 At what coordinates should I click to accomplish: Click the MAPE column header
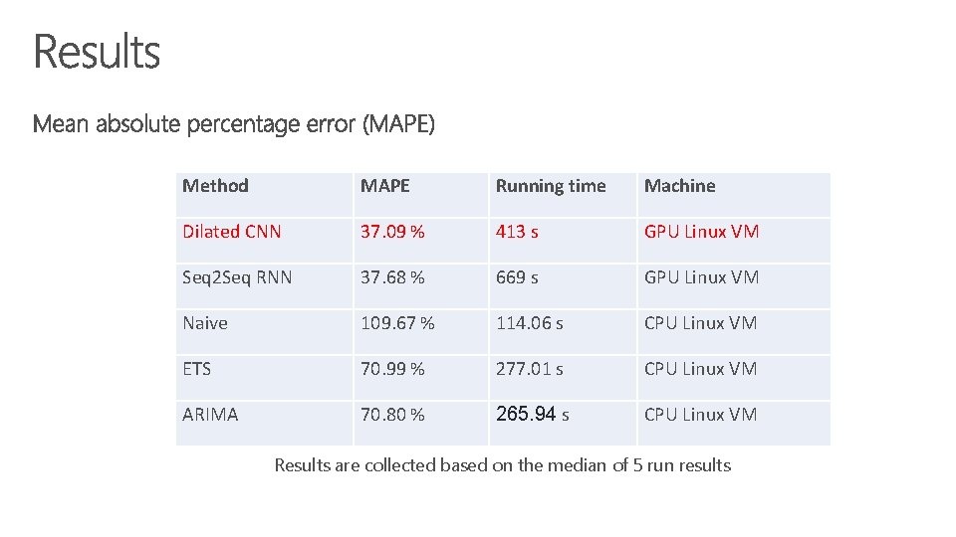384,186
